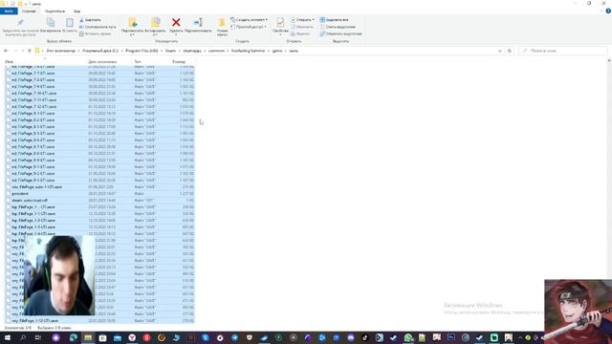This screenshot has width=612, height=344.
Task: Click the Выделить все (Select all) command
Action: coord(334,19)
